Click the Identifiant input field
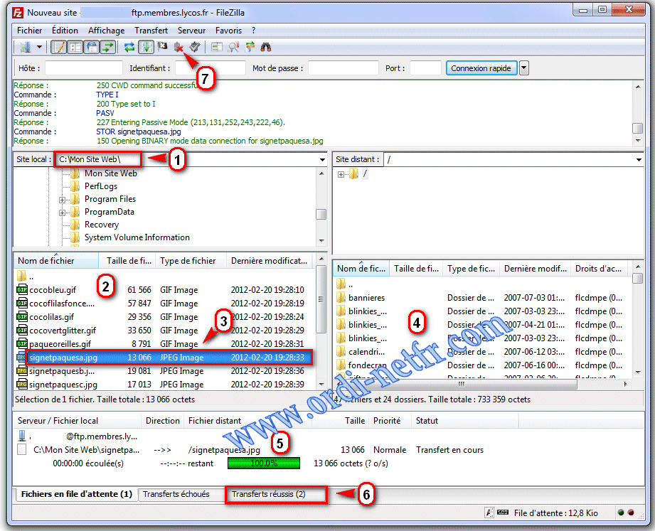Image resolution: width=655 pixels, height=531 pixels. tap(210, 68)
